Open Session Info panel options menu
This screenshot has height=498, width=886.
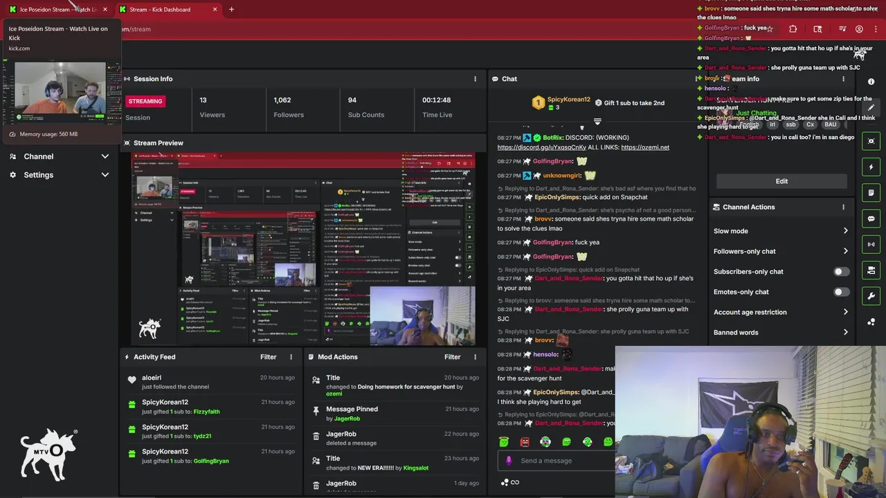tap(475, 79)
